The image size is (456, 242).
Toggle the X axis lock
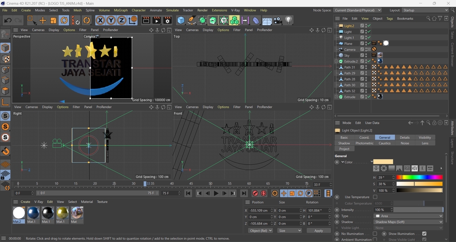point(100,20)
